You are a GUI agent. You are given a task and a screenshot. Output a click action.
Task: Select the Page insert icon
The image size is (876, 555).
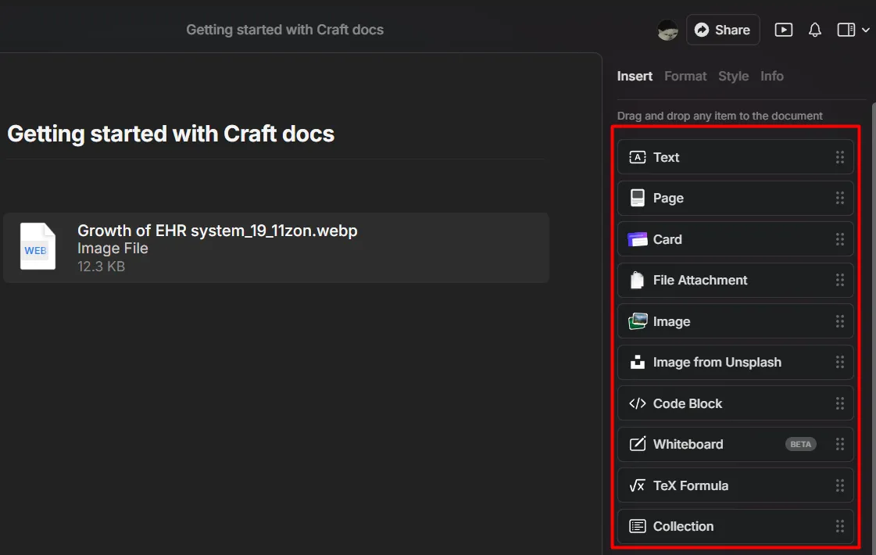[x=638, y=199]
